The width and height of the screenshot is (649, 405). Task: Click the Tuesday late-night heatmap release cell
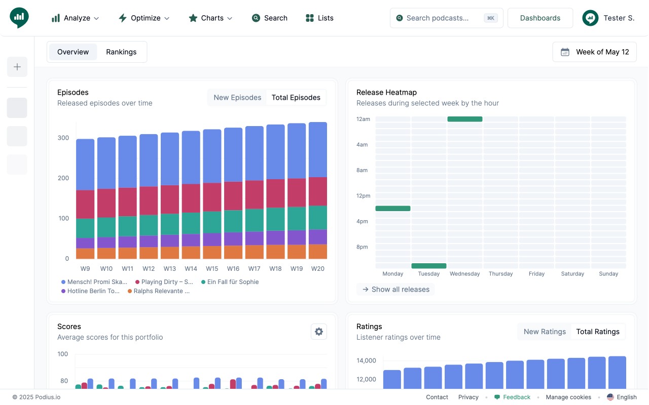coord(429,266)
